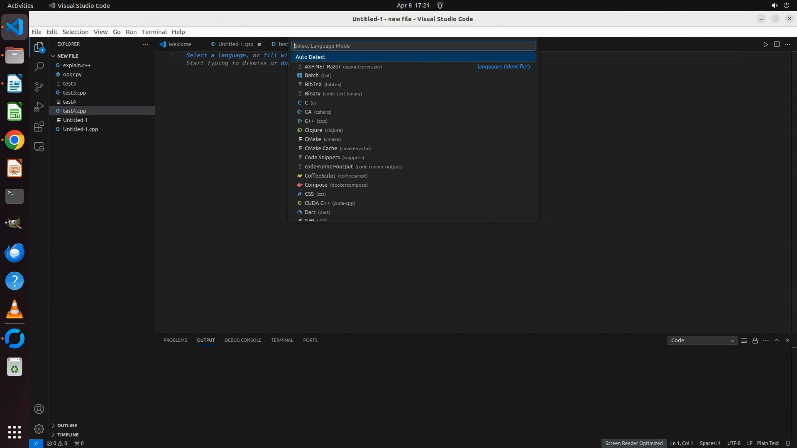
Task: Open the Extensions view
Action: (39, 127)
